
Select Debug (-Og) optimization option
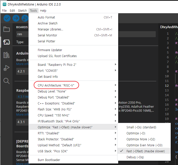pos(144,157)
